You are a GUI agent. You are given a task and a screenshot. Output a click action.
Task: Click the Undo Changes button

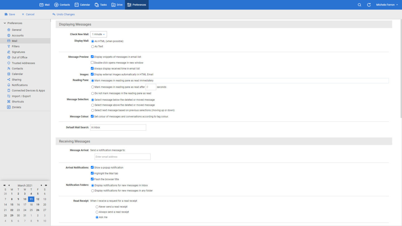[x=63, y=14]
